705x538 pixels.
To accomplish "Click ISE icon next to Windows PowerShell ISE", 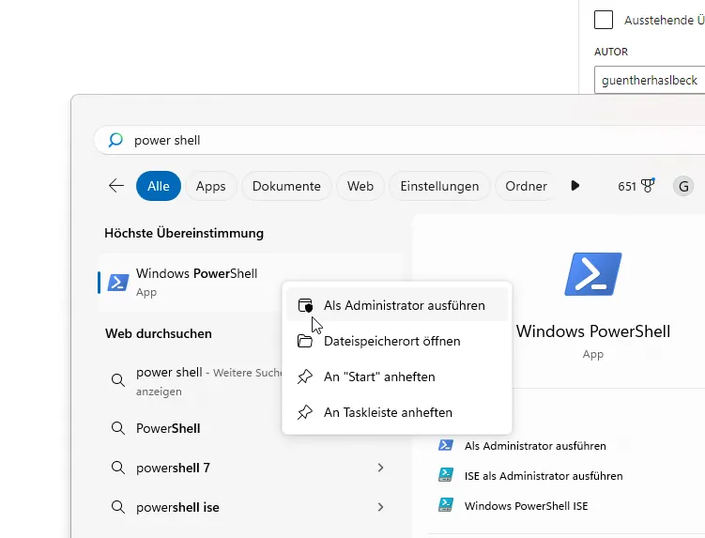I will 446,506.
